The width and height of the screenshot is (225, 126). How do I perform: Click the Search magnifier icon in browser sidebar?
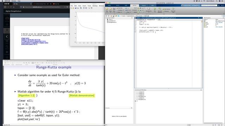(7, 47)
